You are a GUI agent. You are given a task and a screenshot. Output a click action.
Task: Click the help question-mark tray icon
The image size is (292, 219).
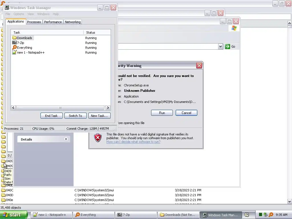(247, 215)
